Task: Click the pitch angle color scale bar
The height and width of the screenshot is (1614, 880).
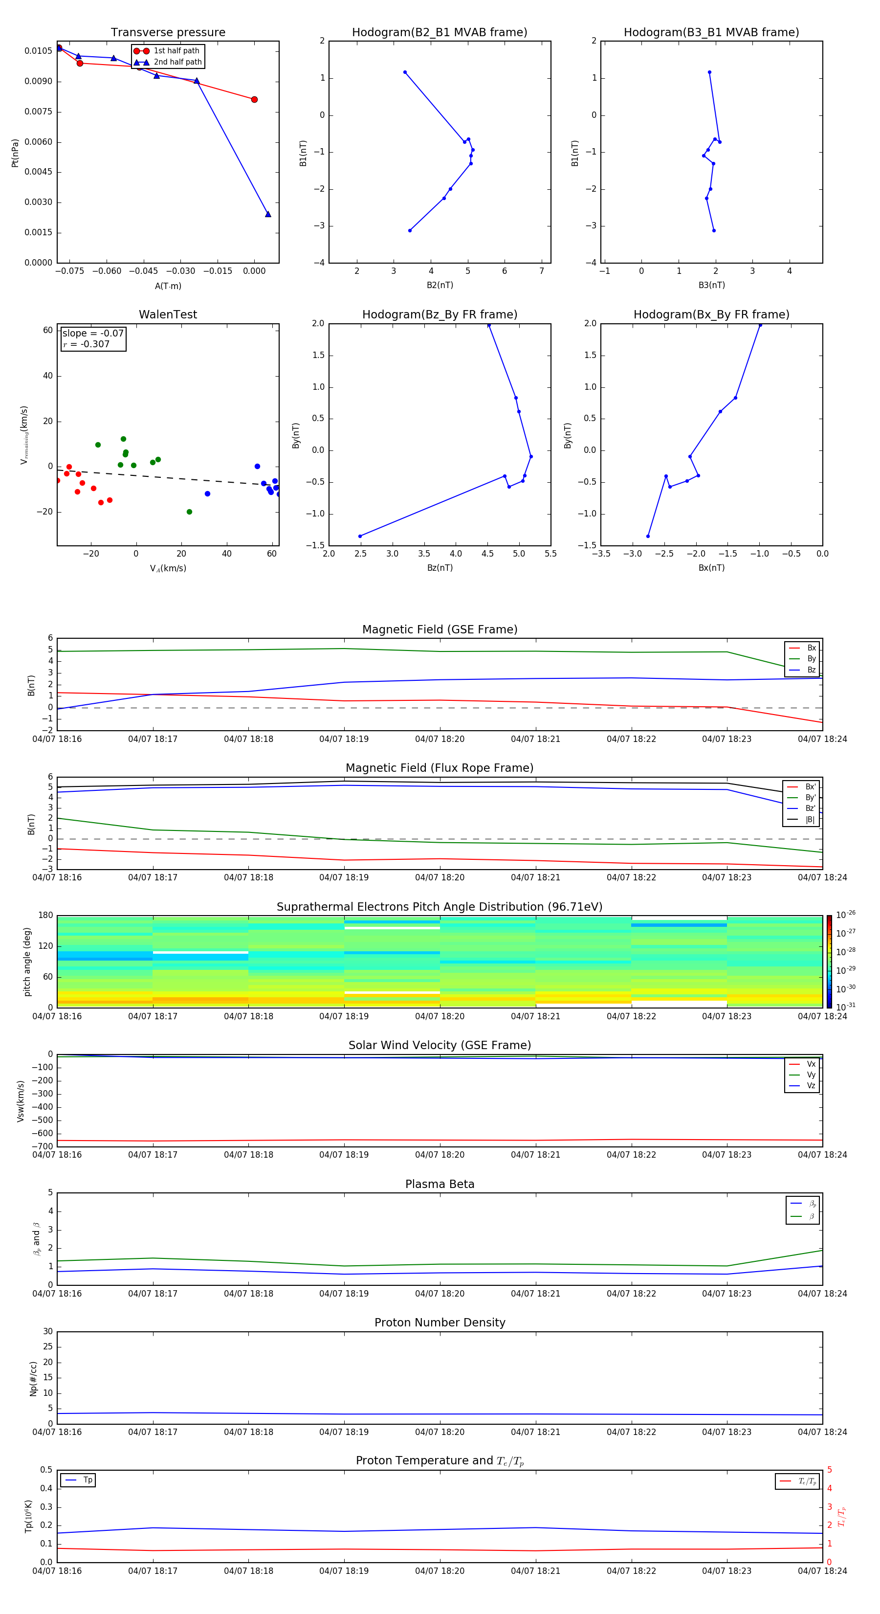Action: (x=829, y=962)
